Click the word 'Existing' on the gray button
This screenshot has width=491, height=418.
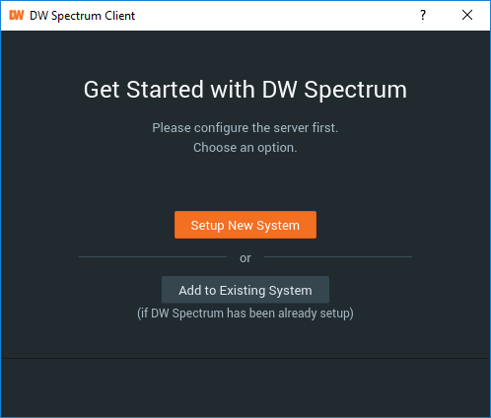tap(243, 291)
